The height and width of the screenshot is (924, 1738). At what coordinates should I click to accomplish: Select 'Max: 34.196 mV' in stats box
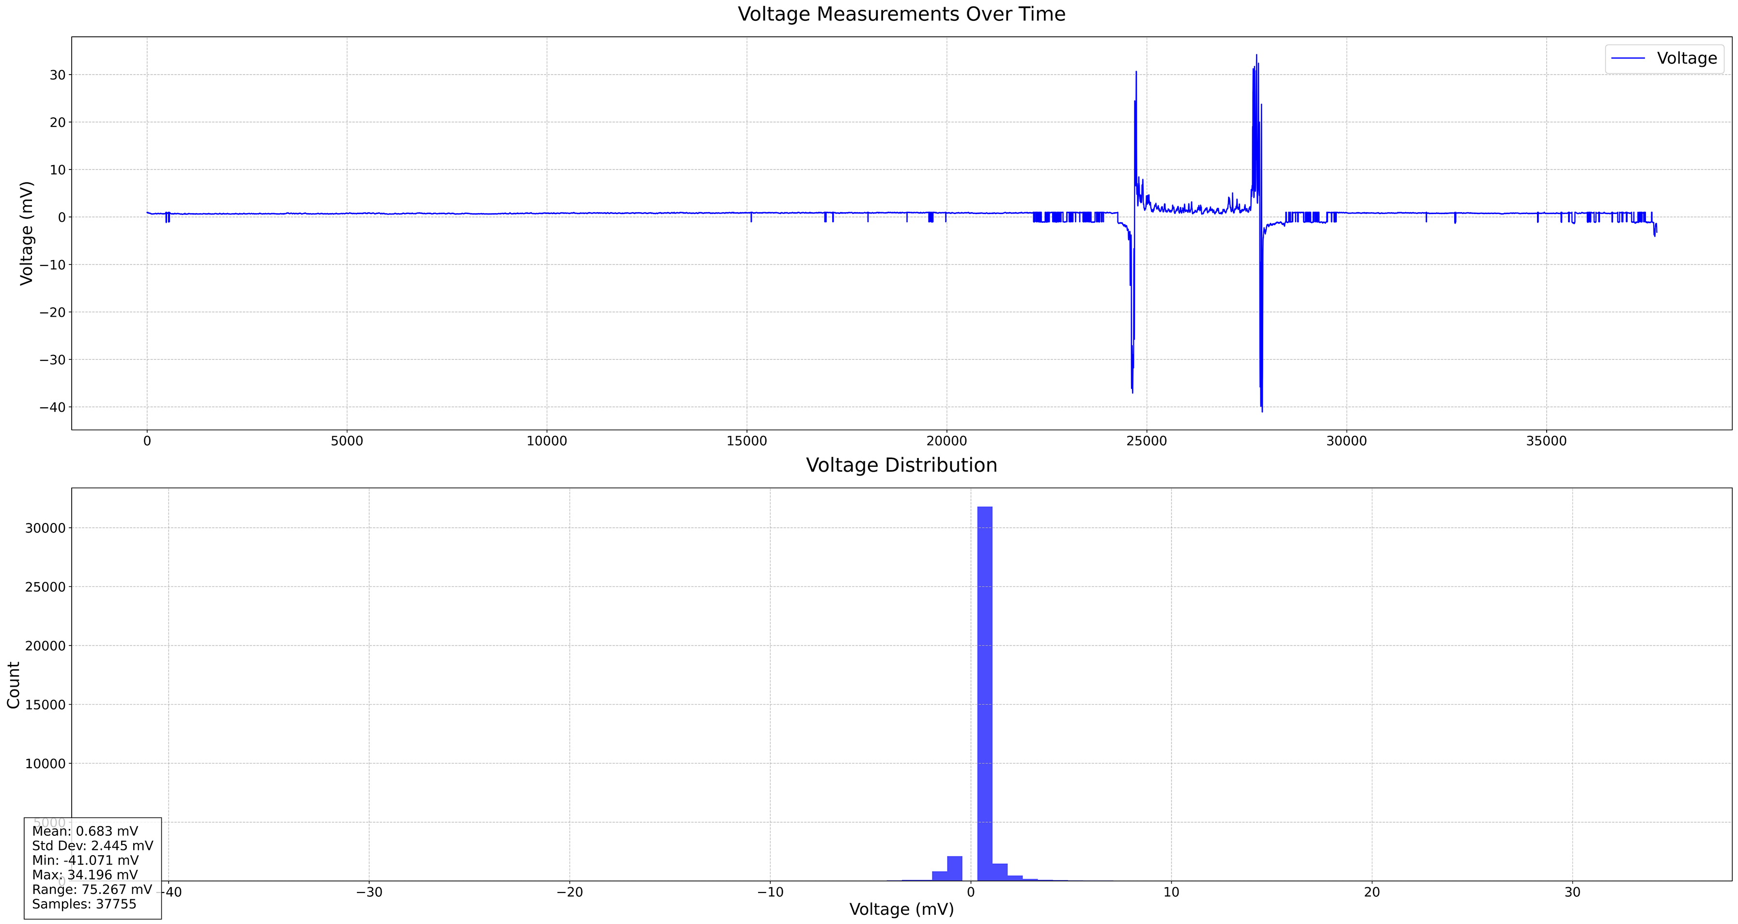[x=85, y=875]
